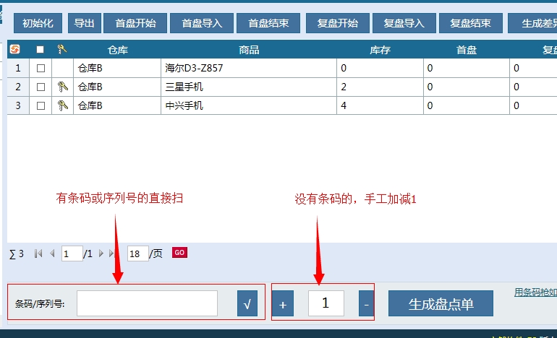Click row number 1 cell
Viewport: 557px width, 338px height.
18,68
